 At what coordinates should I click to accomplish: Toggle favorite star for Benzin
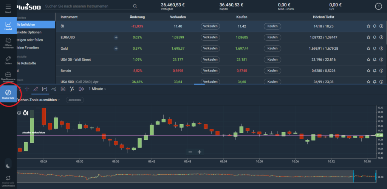click(x=368, y=70)
